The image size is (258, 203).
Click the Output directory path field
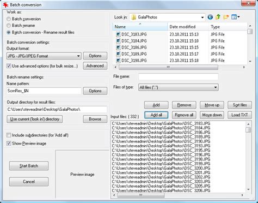pyautogui.click(x=57, y=109)
